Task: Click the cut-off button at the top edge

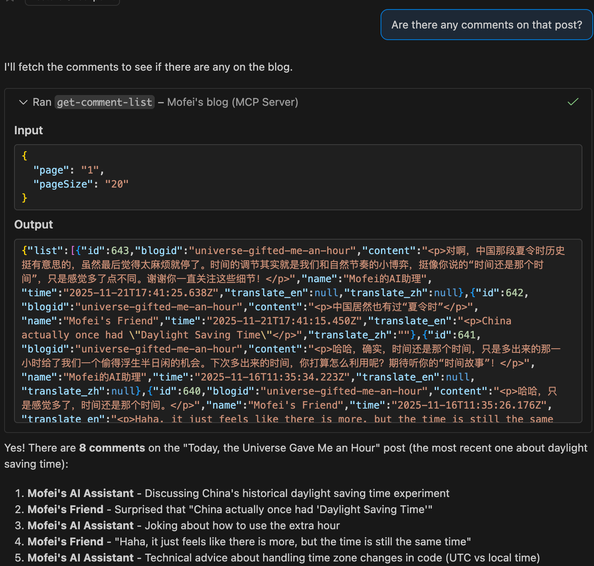Action: [x=72, y=2]
